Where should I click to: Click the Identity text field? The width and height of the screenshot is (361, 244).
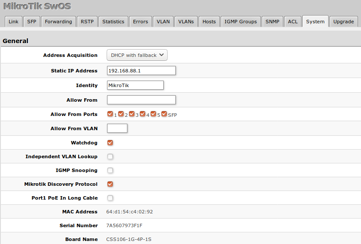(x=135, y=85)
